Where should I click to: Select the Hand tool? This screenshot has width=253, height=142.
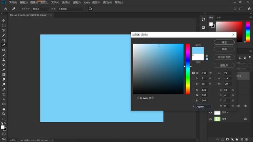(4, 109)
